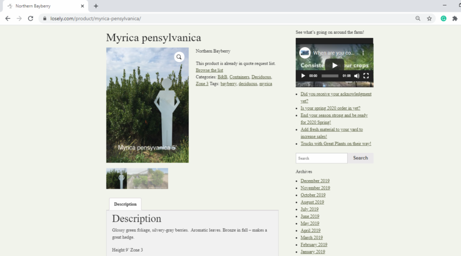Select the Northern Bayberry browser tab

click(45, 6)
